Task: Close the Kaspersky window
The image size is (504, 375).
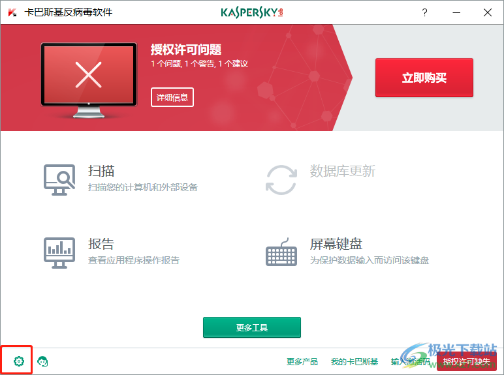Action: tap(488, 12)
